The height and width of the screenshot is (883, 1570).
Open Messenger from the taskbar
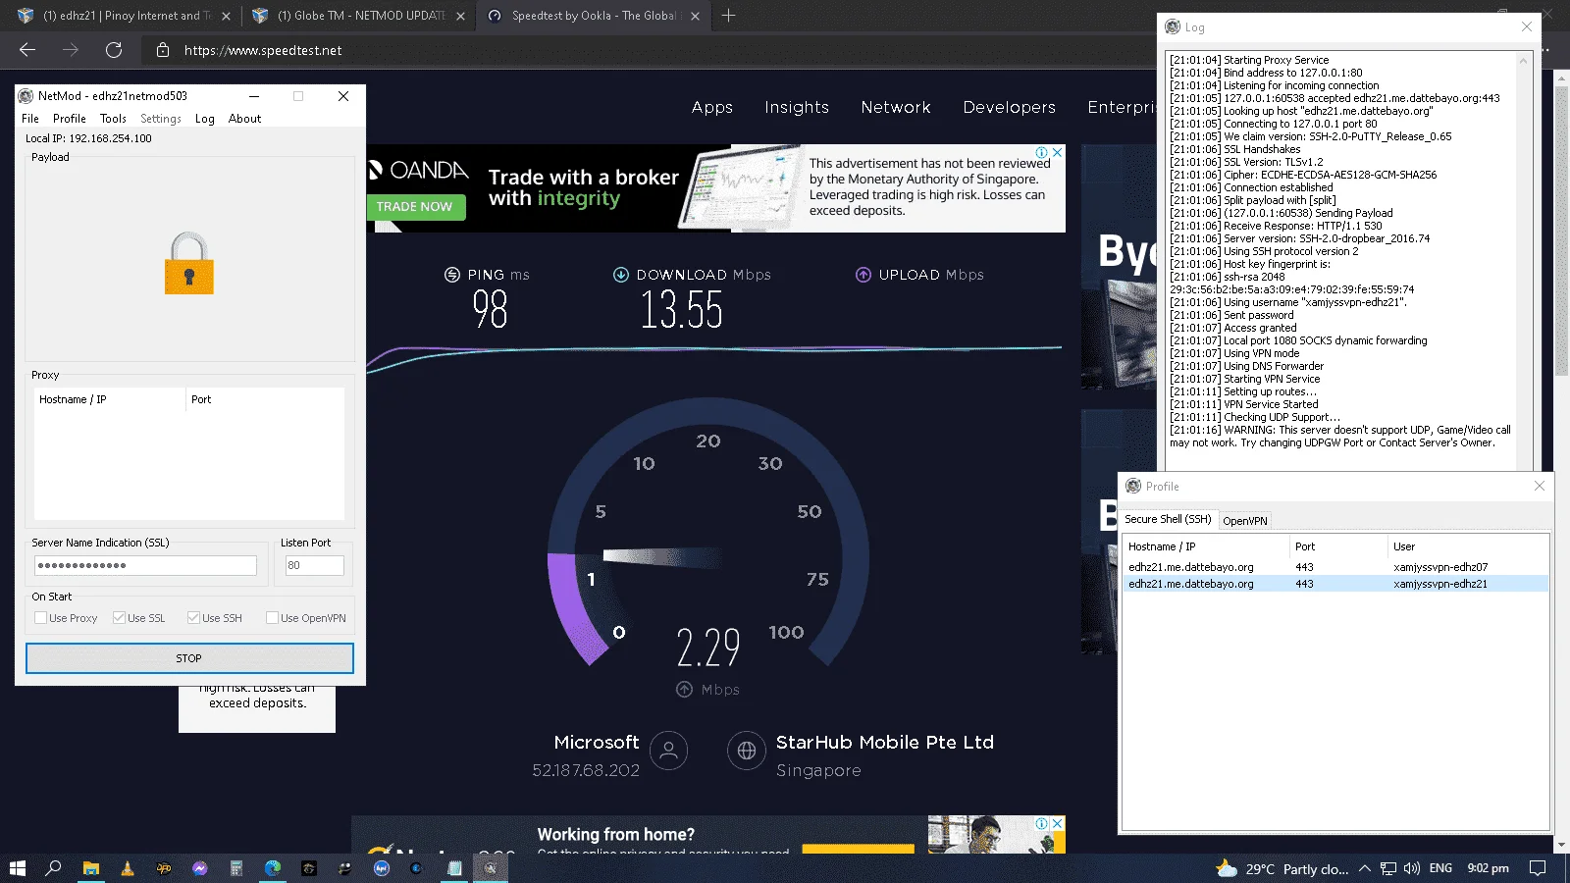click(200, 868)
